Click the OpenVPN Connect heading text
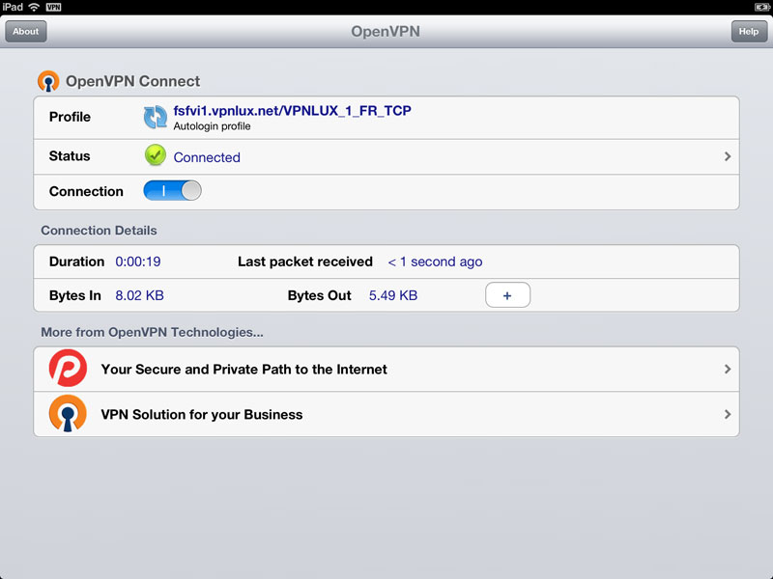773x579 pixels. (x=132, y=81)
